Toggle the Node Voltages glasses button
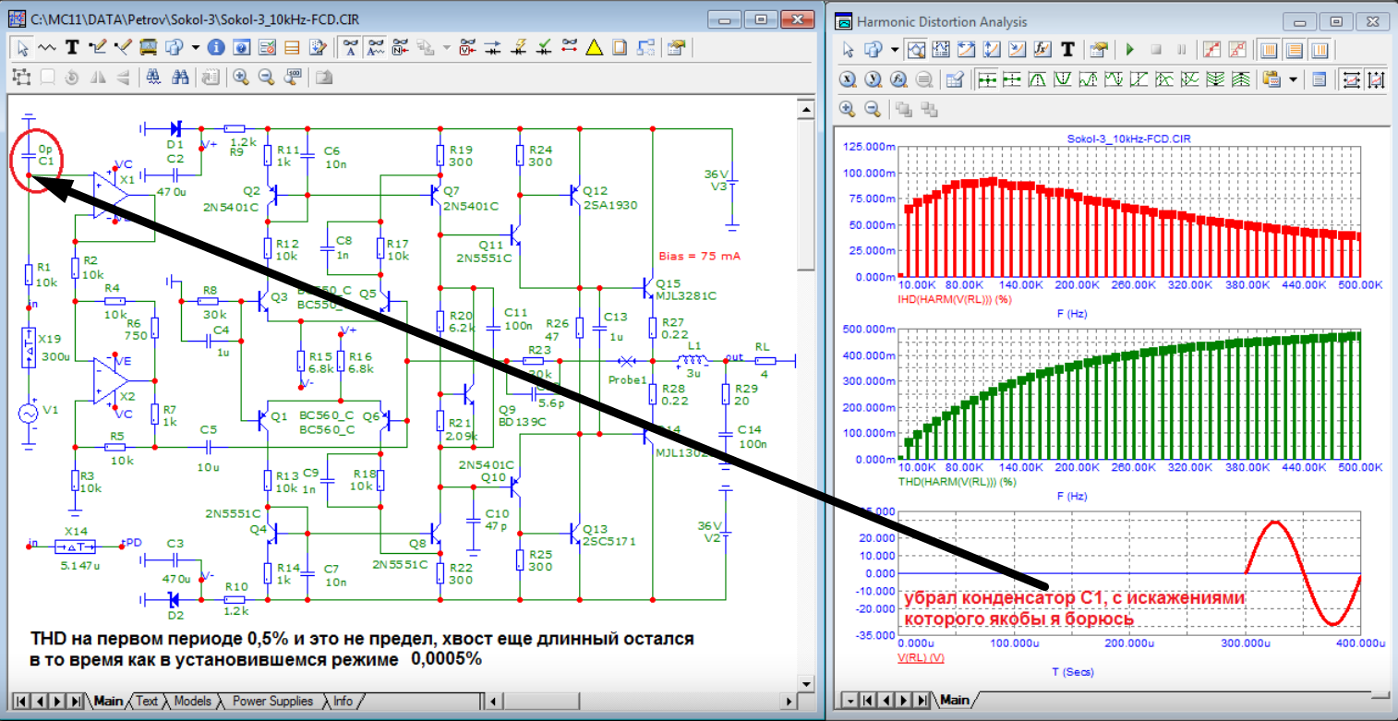The width and height of the screenshot is (1398, 721). pyautogui.click(x=468, y=47)
